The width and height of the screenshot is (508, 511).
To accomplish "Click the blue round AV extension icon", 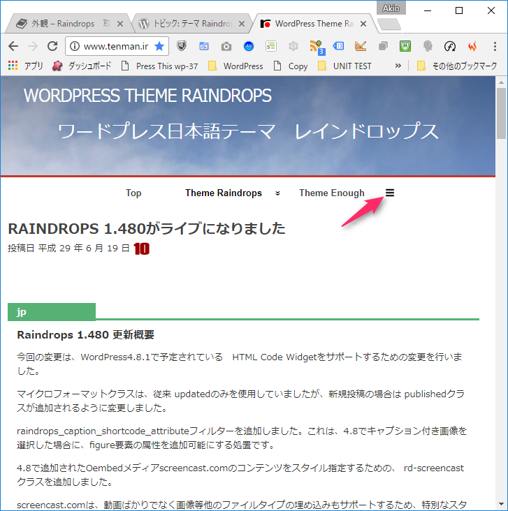I will pyautogui.click(x=249, y=46).
